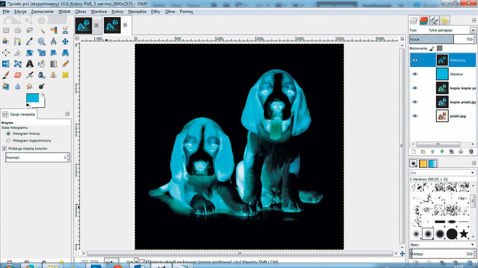The height and width of the screenshot is (268, 478).
Task: Select the Rectangle Select tool
Action: (6, 30)
